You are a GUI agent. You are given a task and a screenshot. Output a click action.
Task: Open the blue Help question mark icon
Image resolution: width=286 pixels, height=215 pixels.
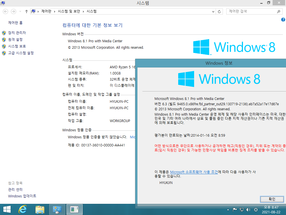(x=283, y=20)
